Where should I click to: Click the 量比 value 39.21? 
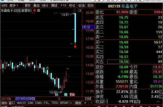point(158,81)
